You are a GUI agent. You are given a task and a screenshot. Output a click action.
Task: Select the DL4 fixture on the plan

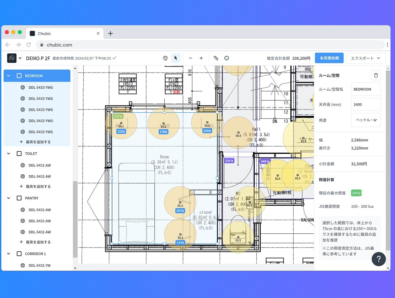[303, 138]
